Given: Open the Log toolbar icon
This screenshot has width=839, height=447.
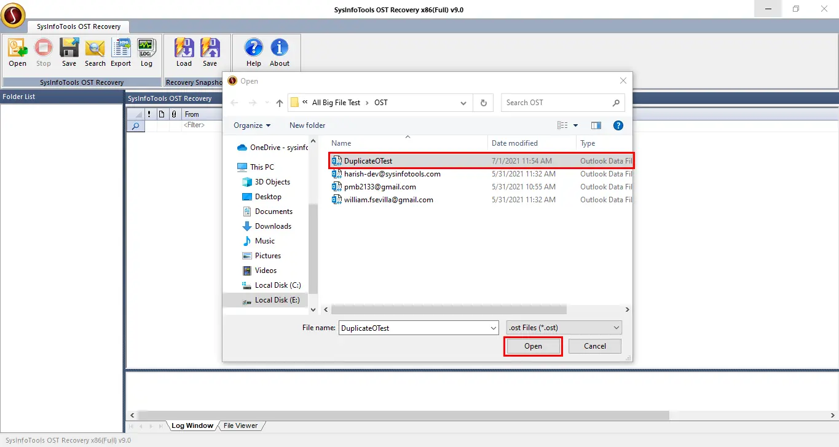Looking at the screenshot, I should (146, 52).
